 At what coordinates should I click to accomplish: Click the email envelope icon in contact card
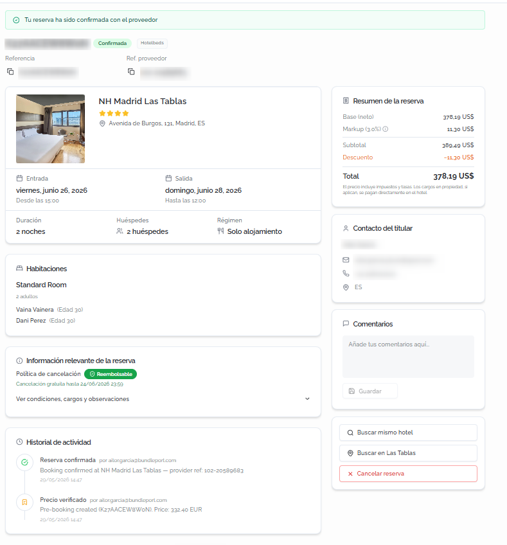[346, 260]
